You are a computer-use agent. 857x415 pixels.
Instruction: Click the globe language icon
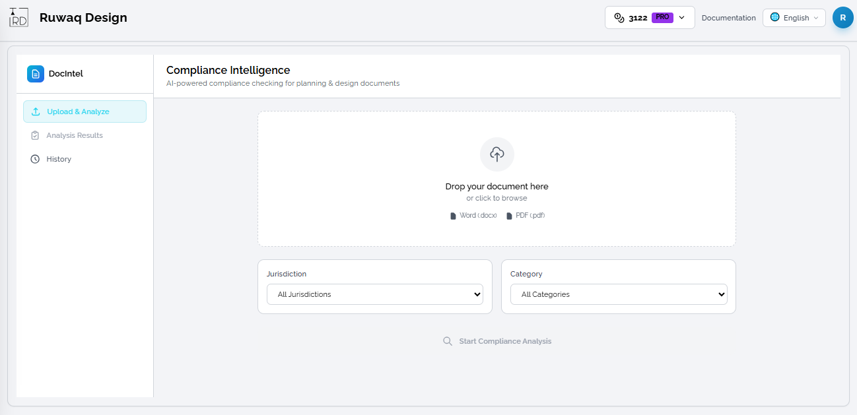coord(775,18)
